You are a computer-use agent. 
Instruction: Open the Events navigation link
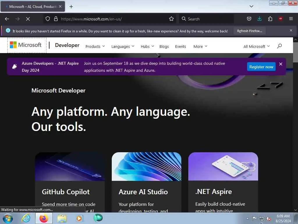click(180, 46)
